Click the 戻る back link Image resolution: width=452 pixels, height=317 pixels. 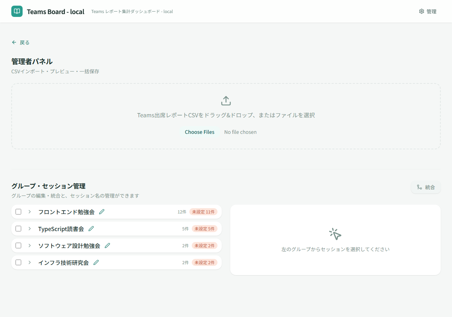click(x=20, y=42)
